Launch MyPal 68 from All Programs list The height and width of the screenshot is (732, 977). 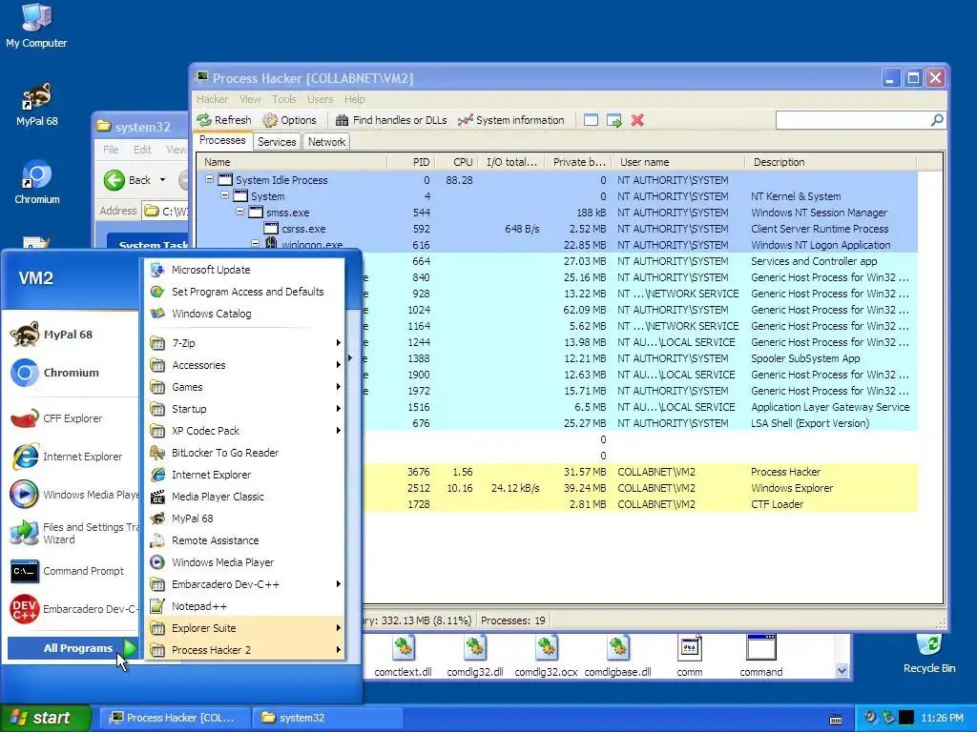coord(245,518)
